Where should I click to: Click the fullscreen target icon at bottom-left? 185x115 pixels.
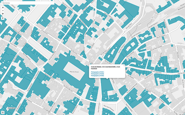(x=3, y=113)
